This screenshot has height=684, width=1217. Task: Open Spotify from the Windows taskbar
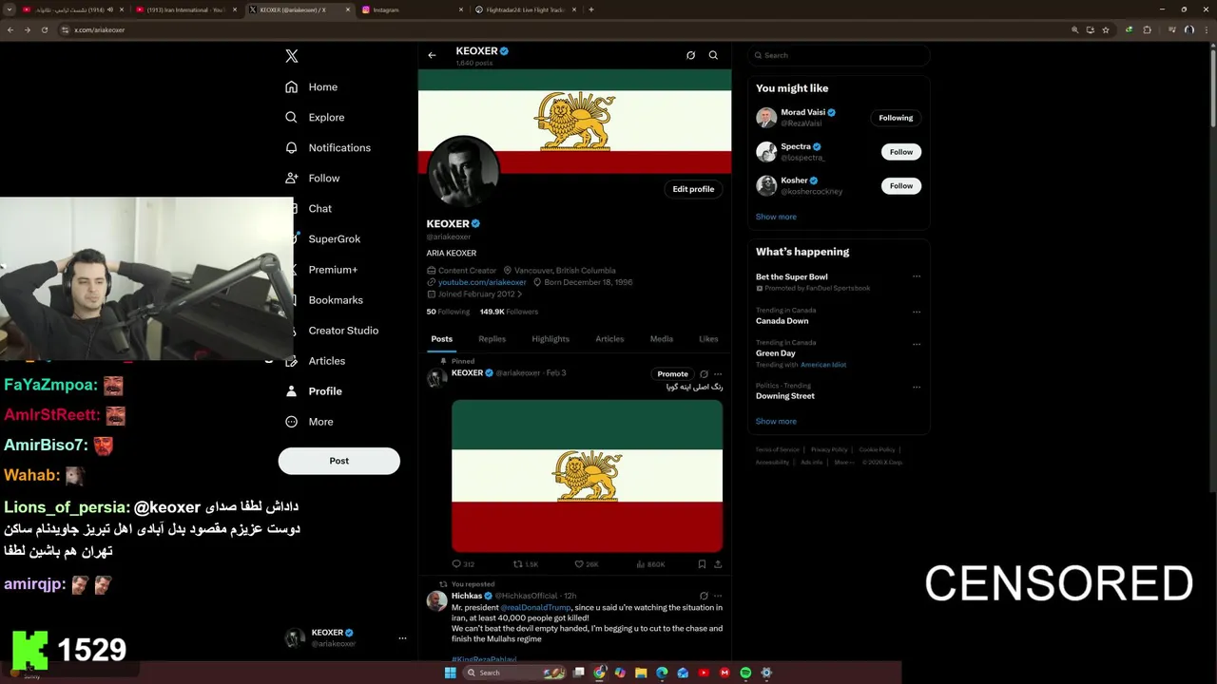745,673
